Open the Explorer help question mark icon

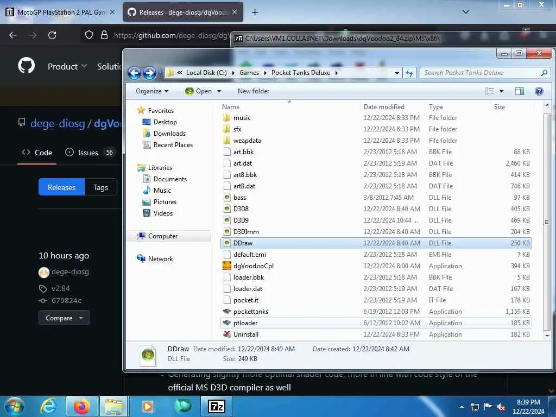pos(539,91)
